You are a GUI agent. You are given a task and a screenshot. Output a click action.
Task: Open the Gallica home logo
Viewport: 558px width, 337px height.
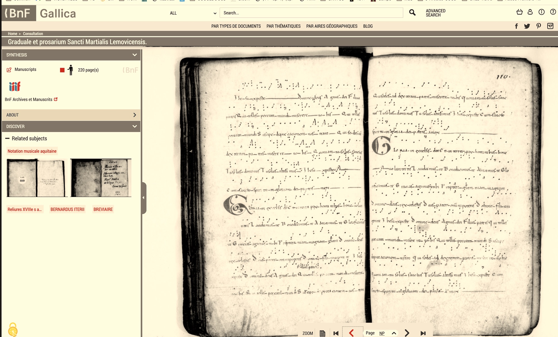click(58, 13)
